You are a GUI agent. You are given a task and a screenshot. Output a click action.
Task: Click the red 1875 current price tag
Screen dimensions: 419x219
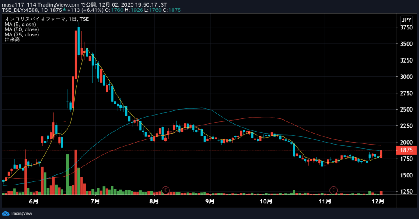(406, 150)
